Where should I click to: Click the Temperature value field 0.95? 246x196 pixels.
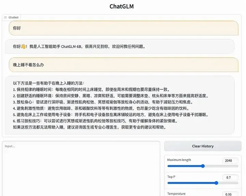[230, 194]
